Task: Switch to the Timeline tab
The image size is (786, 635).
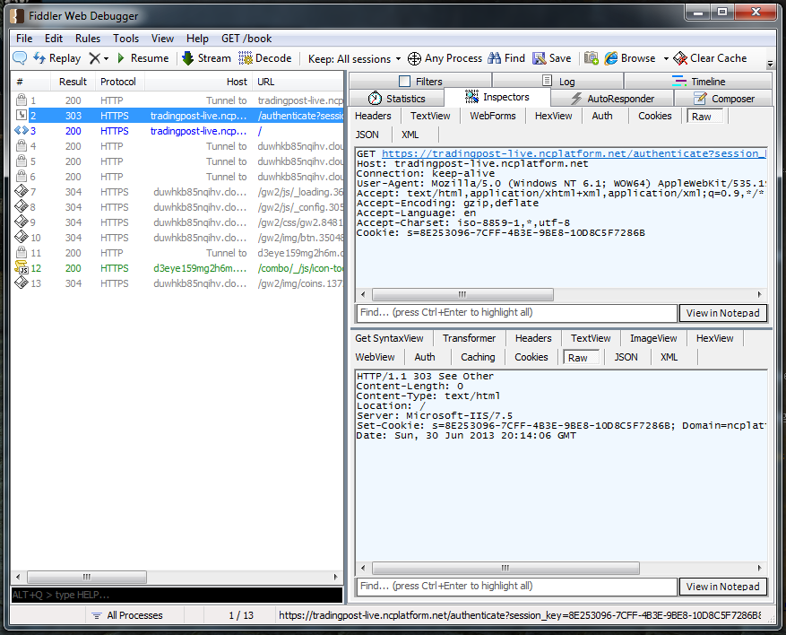Action: tap(698, 82)
